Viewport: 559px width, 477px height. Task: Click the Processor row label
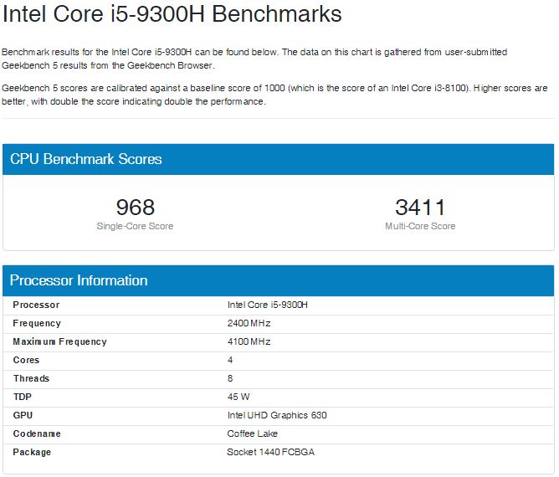click(x=36, y=305)
